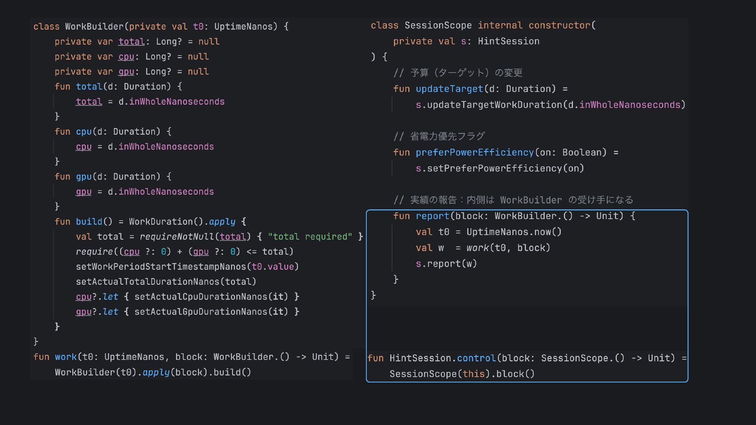The width and height of the screenshot is (756, 425).
Task: Click the work function name at bottom left
Action: 65,357
